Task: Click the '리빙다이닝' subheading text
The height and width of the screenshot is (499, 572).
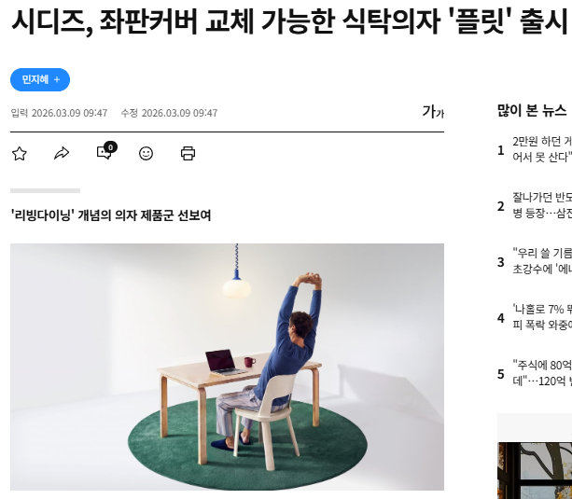Action: point(111,215)
